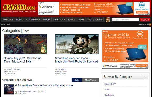Click the 'Cracked Tech Archive' heading

coord(17,80)
